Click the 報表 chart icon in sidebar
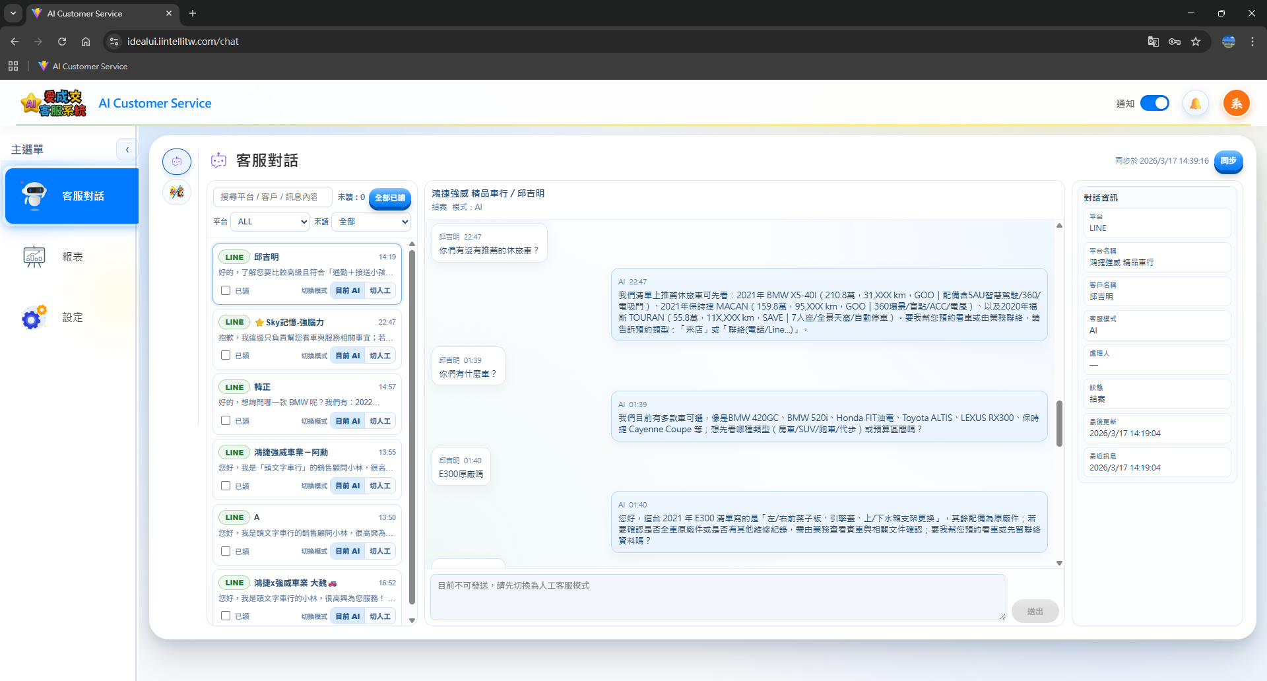The image size is (1267, 681). [x=34, y=257]
